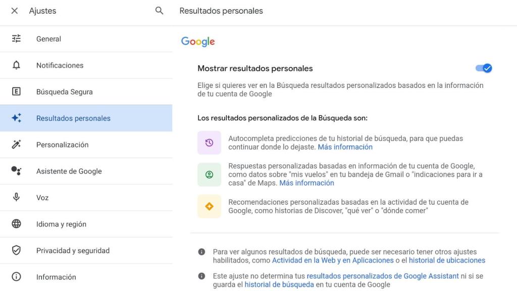Click the Resultados personales sparkle icon
The width and height of the screenshot is (517, 291).
point(16,118)
